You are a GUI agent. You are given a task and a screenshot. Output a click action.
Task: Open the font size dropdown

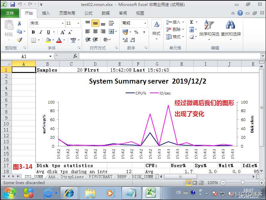(78, 23)
